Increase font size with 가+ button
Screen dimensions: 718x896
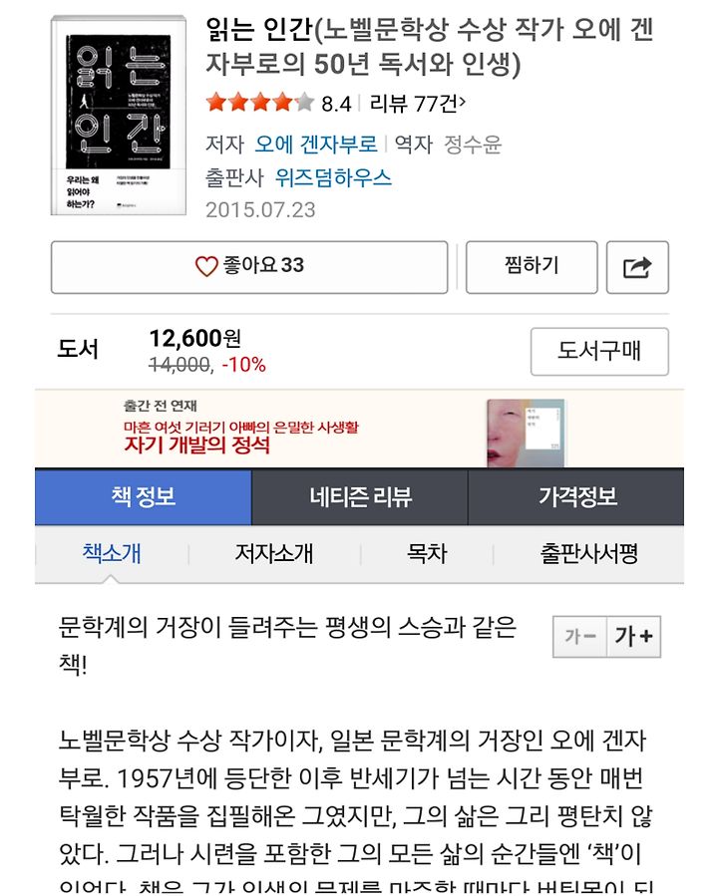click(x=634, y=636)
